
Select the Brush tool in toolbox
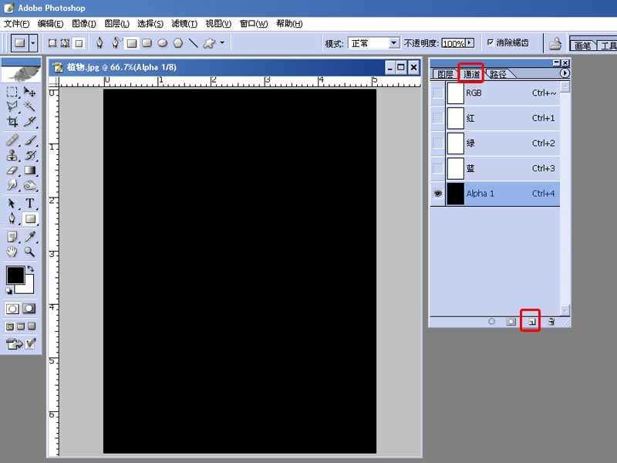pos(29,140)
